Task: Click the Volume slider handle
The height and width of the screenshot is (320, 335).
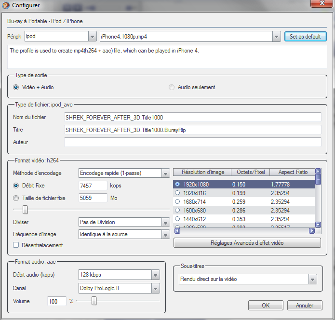Action: point(94,301)
